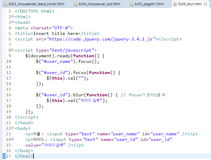Click the closing </html> tag on line 27
211x160 pixels.
[x=24, y=156]
